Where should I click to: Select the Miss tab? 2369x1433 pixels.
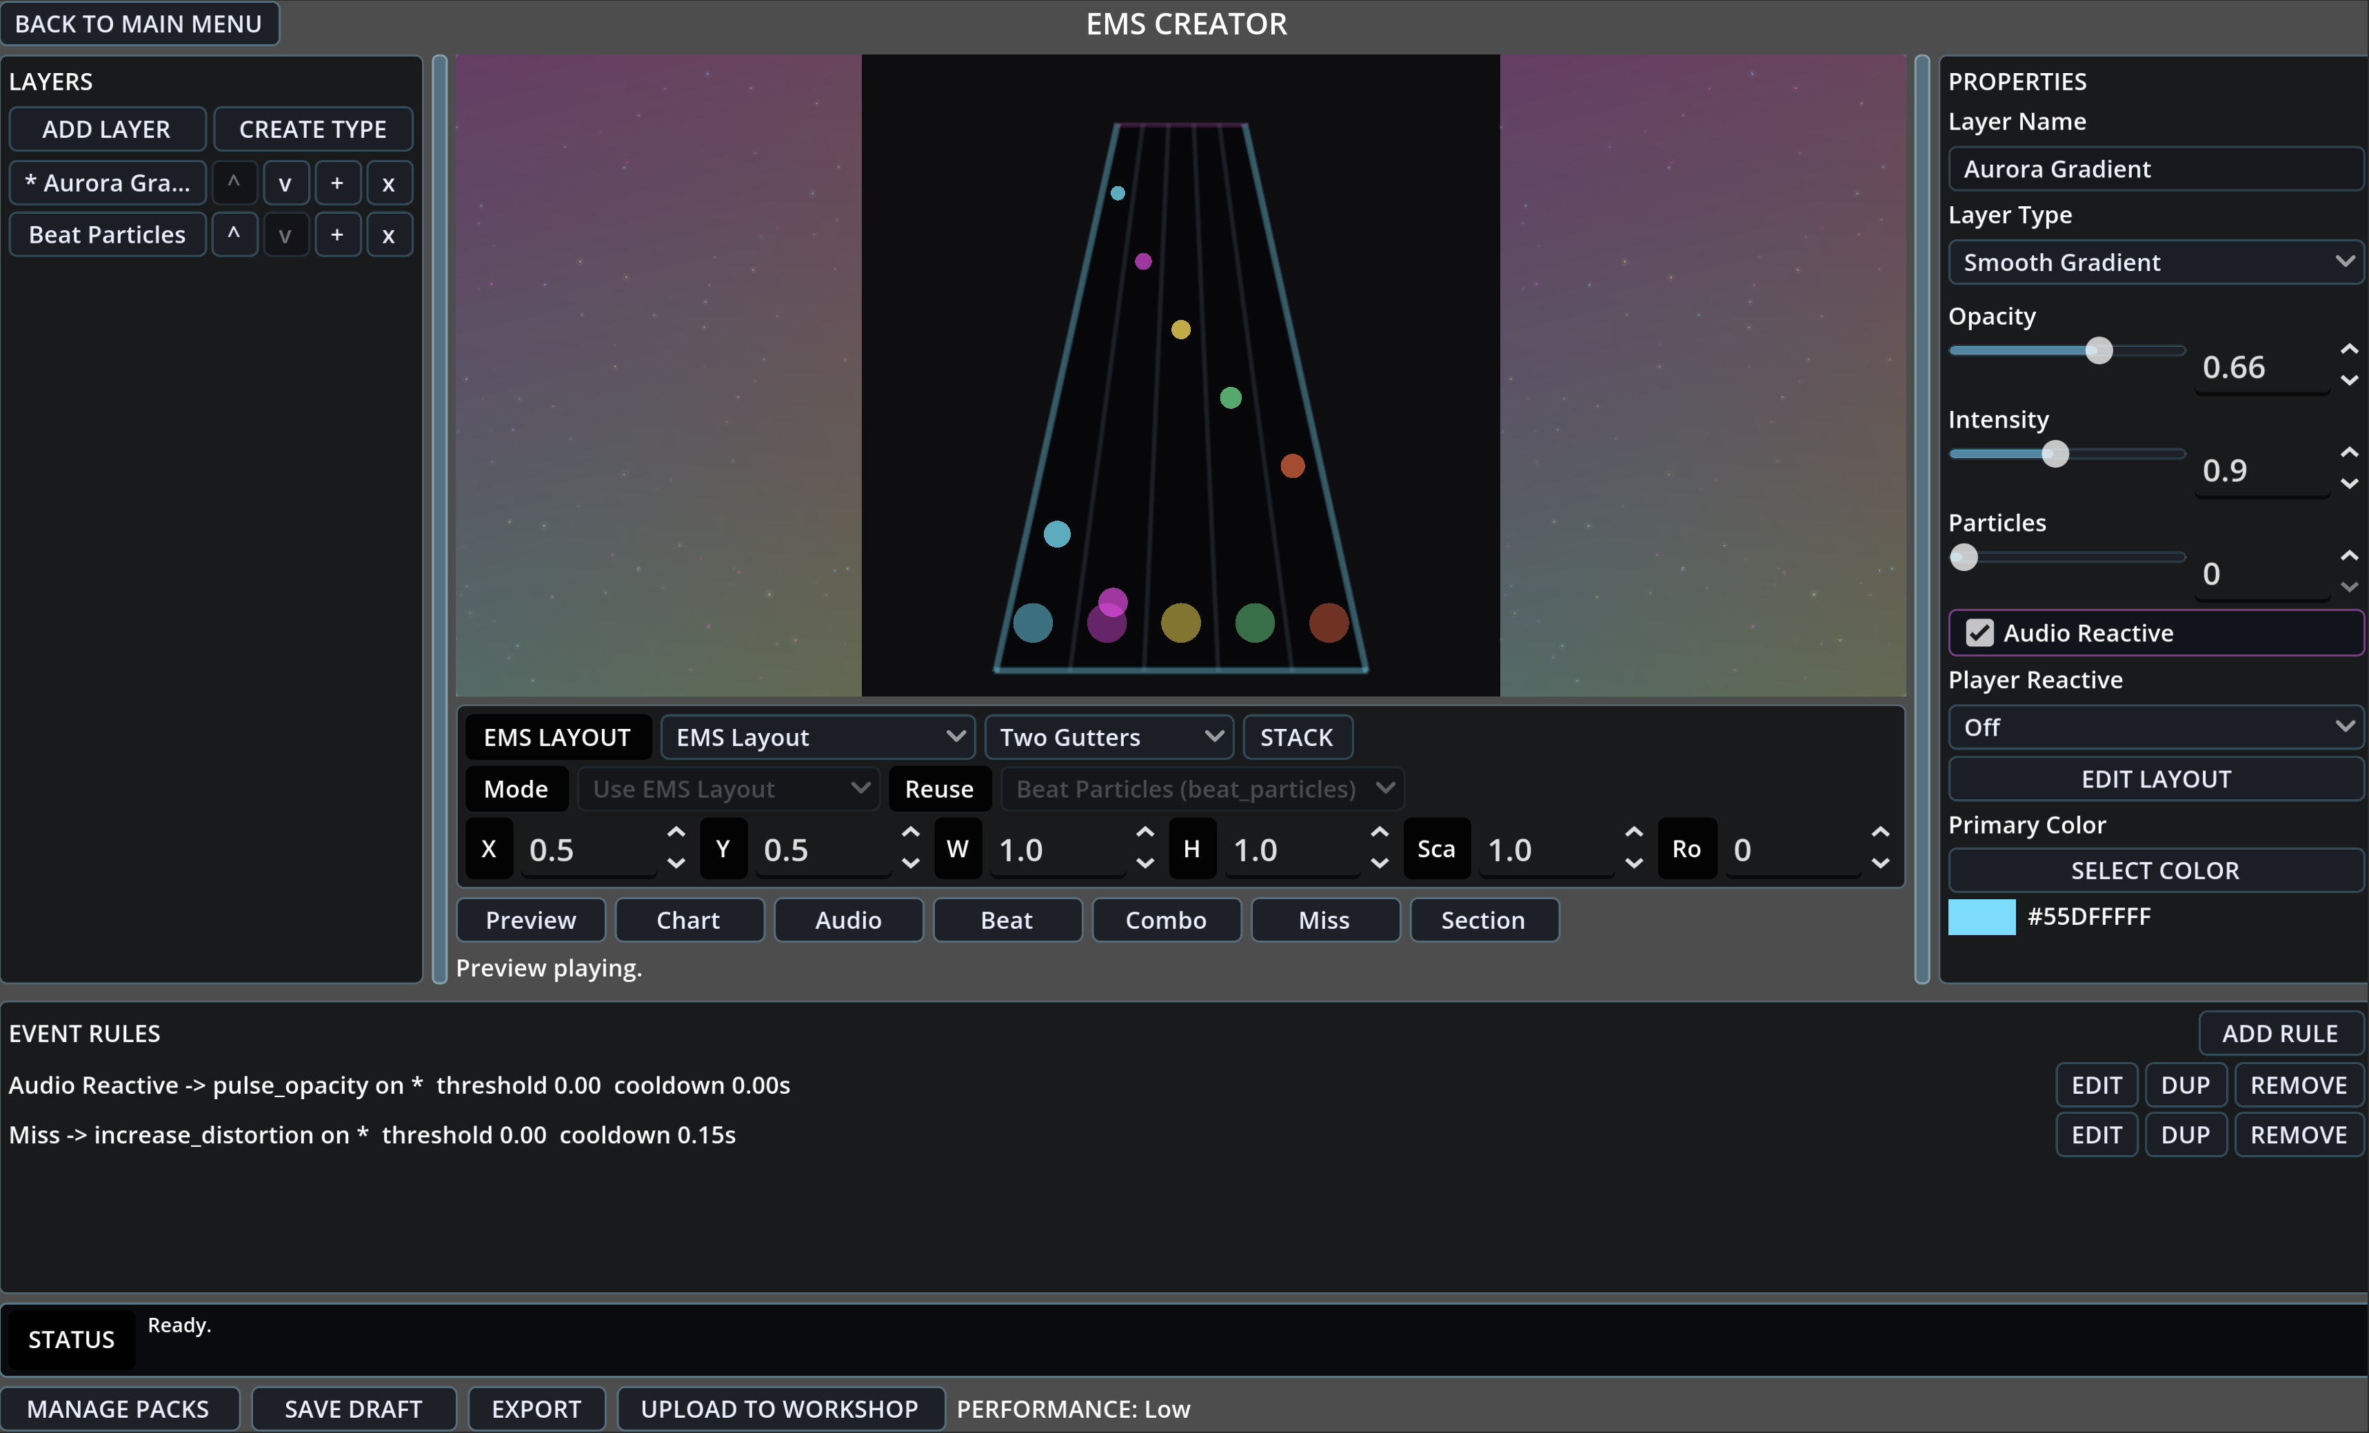click(x=1325, y=921)
